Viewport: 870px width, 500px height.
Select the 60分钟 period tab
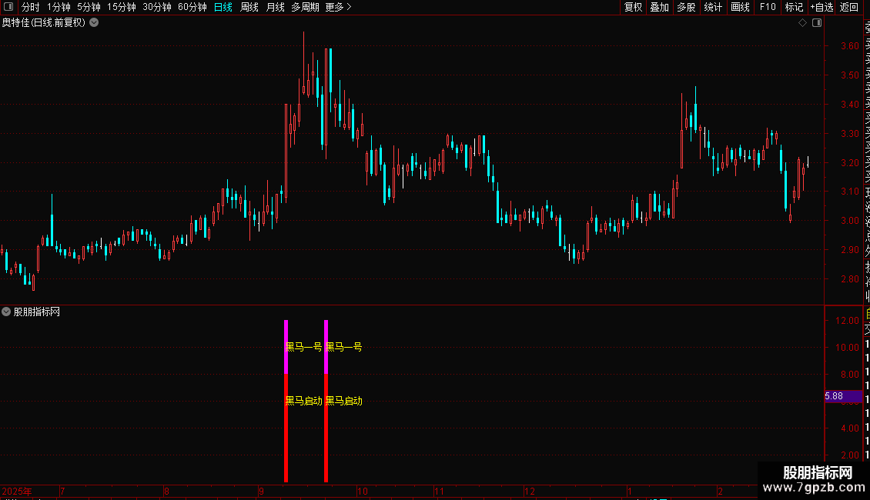click(192, 7)
